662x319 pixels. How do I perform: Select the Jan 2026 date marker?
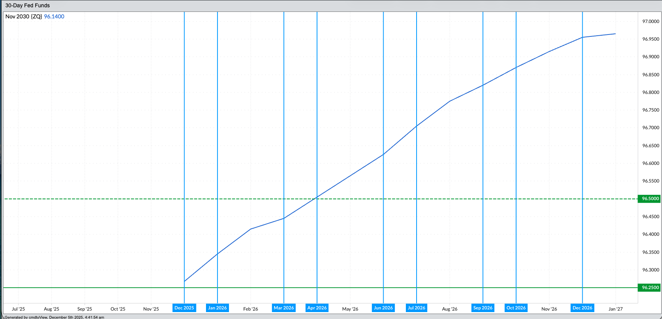pyautogui.click(x=217, y=308)
